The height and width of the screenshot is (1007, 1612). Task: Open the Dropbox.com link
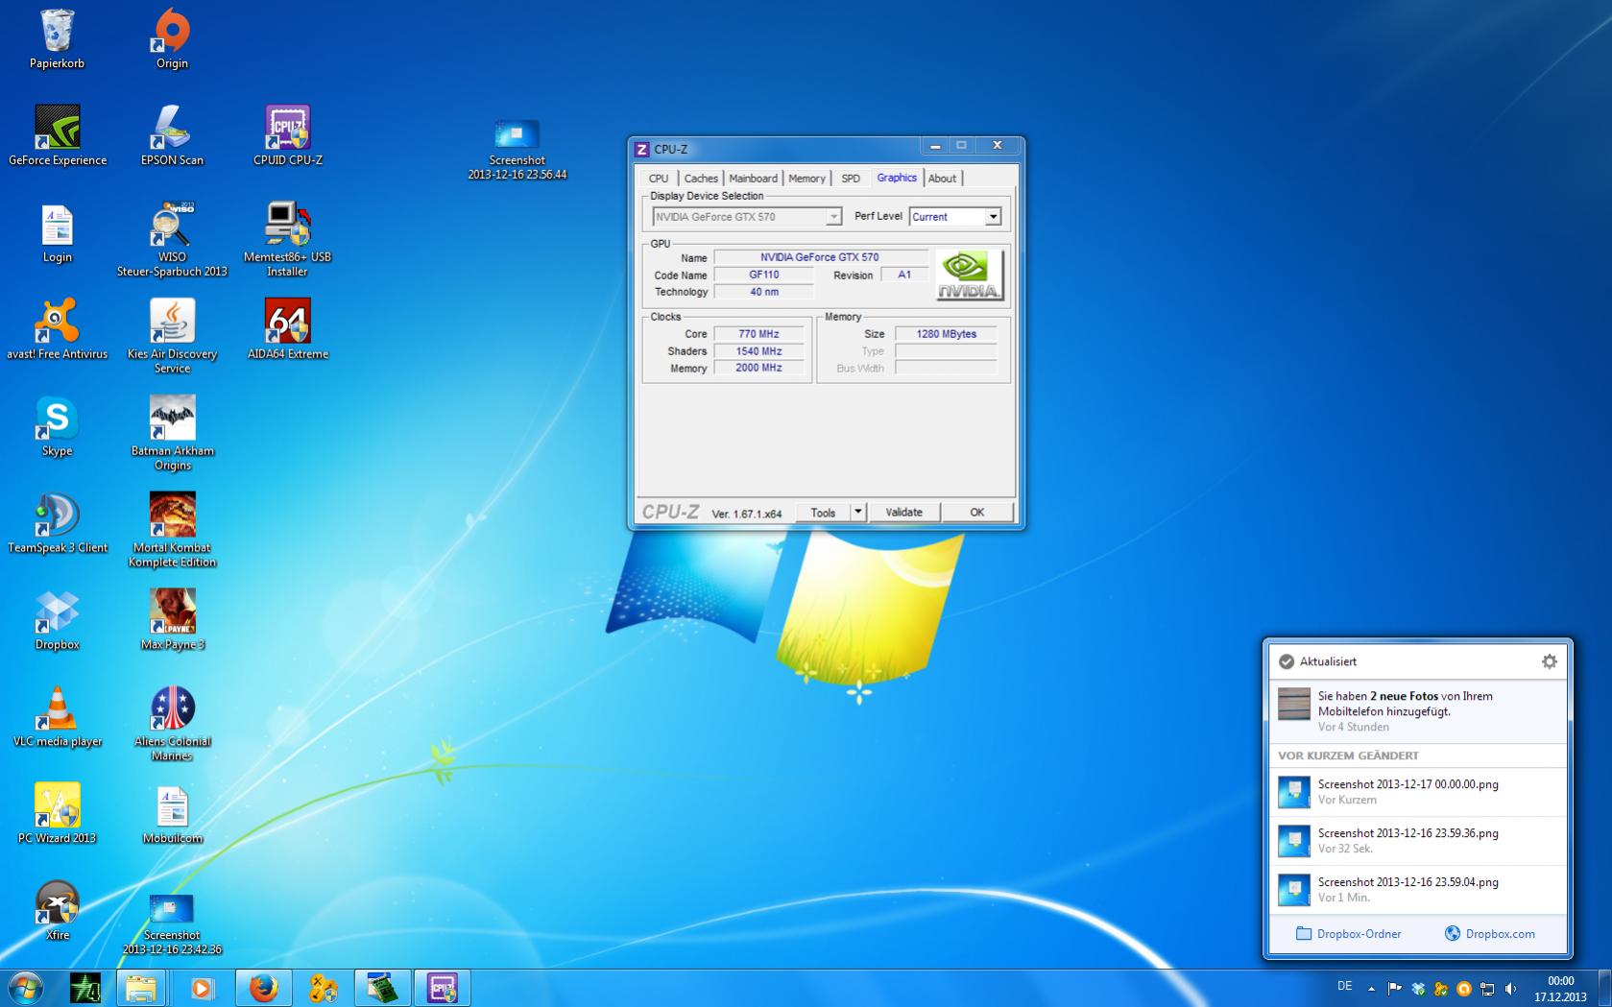click(1489, 933)
